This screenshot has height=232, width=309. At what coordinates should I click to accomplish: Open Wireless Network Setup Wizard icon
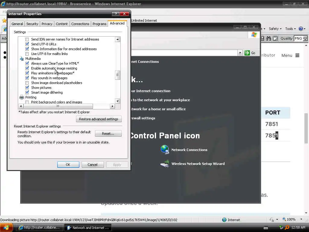coord(165,164)
